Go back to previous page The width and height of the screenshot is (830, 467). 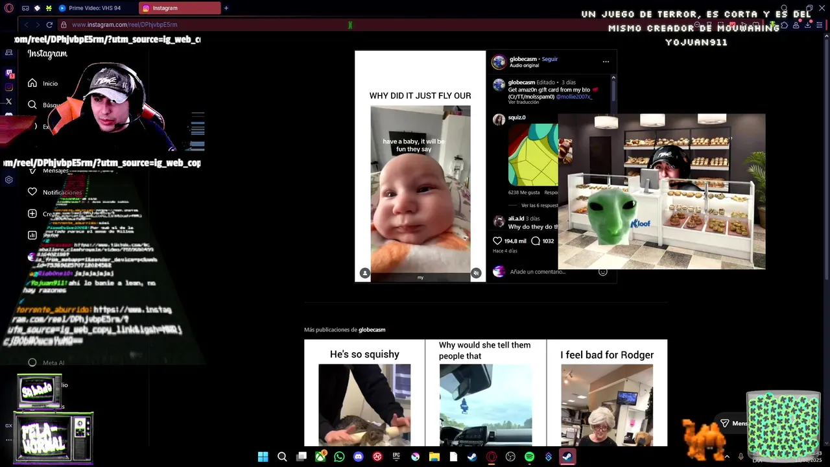[x=26, y=25]
